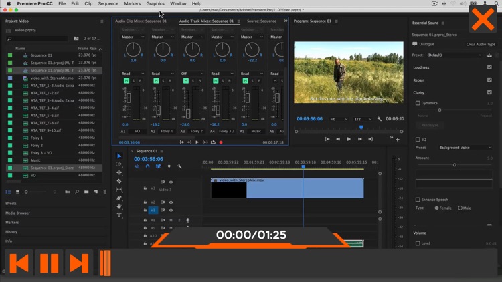The height and width of the screenshot is (282, 502).
Task: Open the Markers menu
Action: pyautogui.click(x=133, y=3)
